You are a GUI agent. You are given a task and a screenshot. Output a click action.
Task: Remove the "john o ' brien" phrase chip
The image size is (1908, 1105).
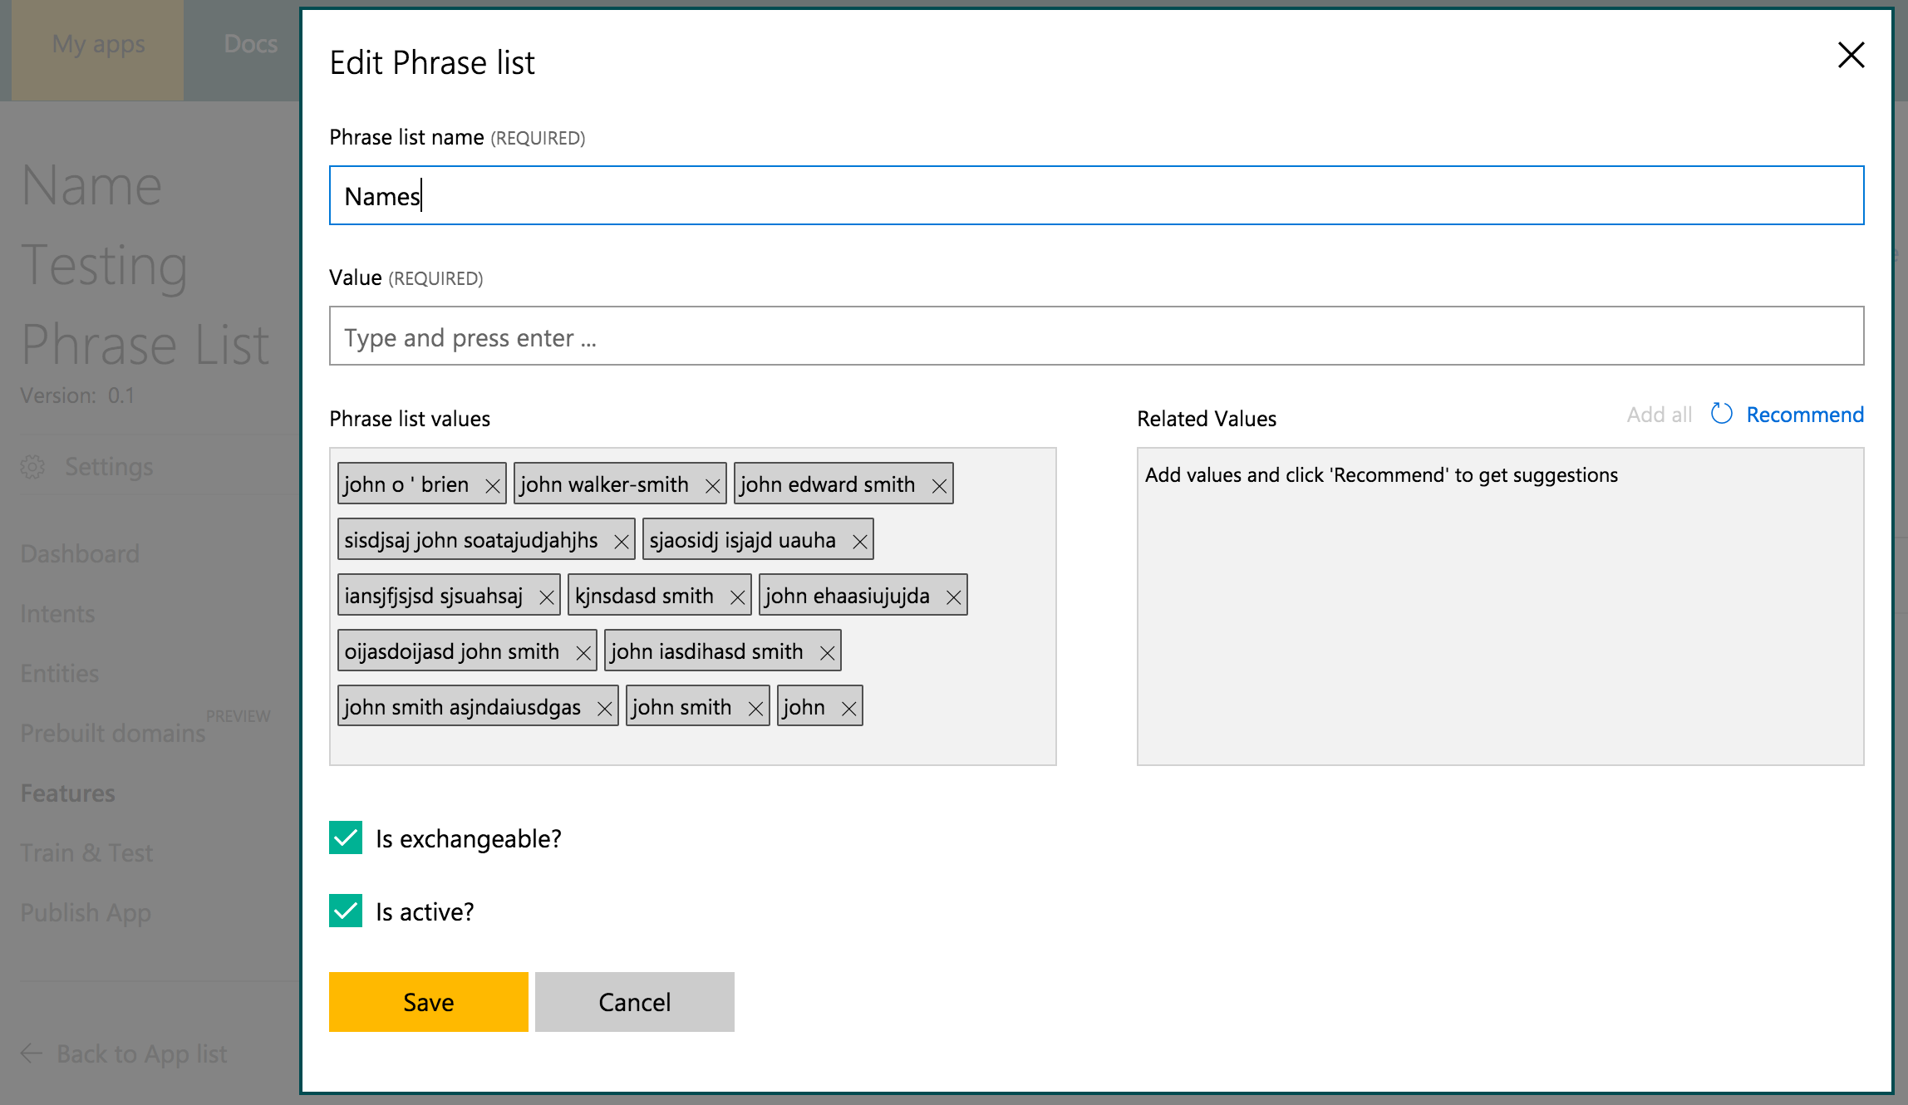pyautogui.click(x=494, y=484)
